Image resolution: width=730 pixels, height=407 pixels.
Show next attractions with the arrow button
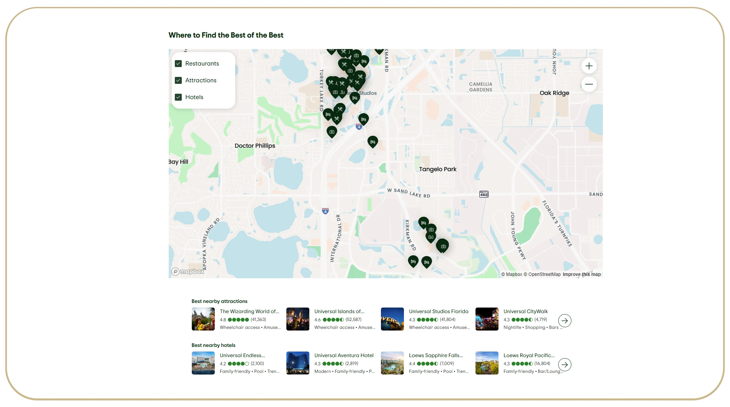[564, 321]
